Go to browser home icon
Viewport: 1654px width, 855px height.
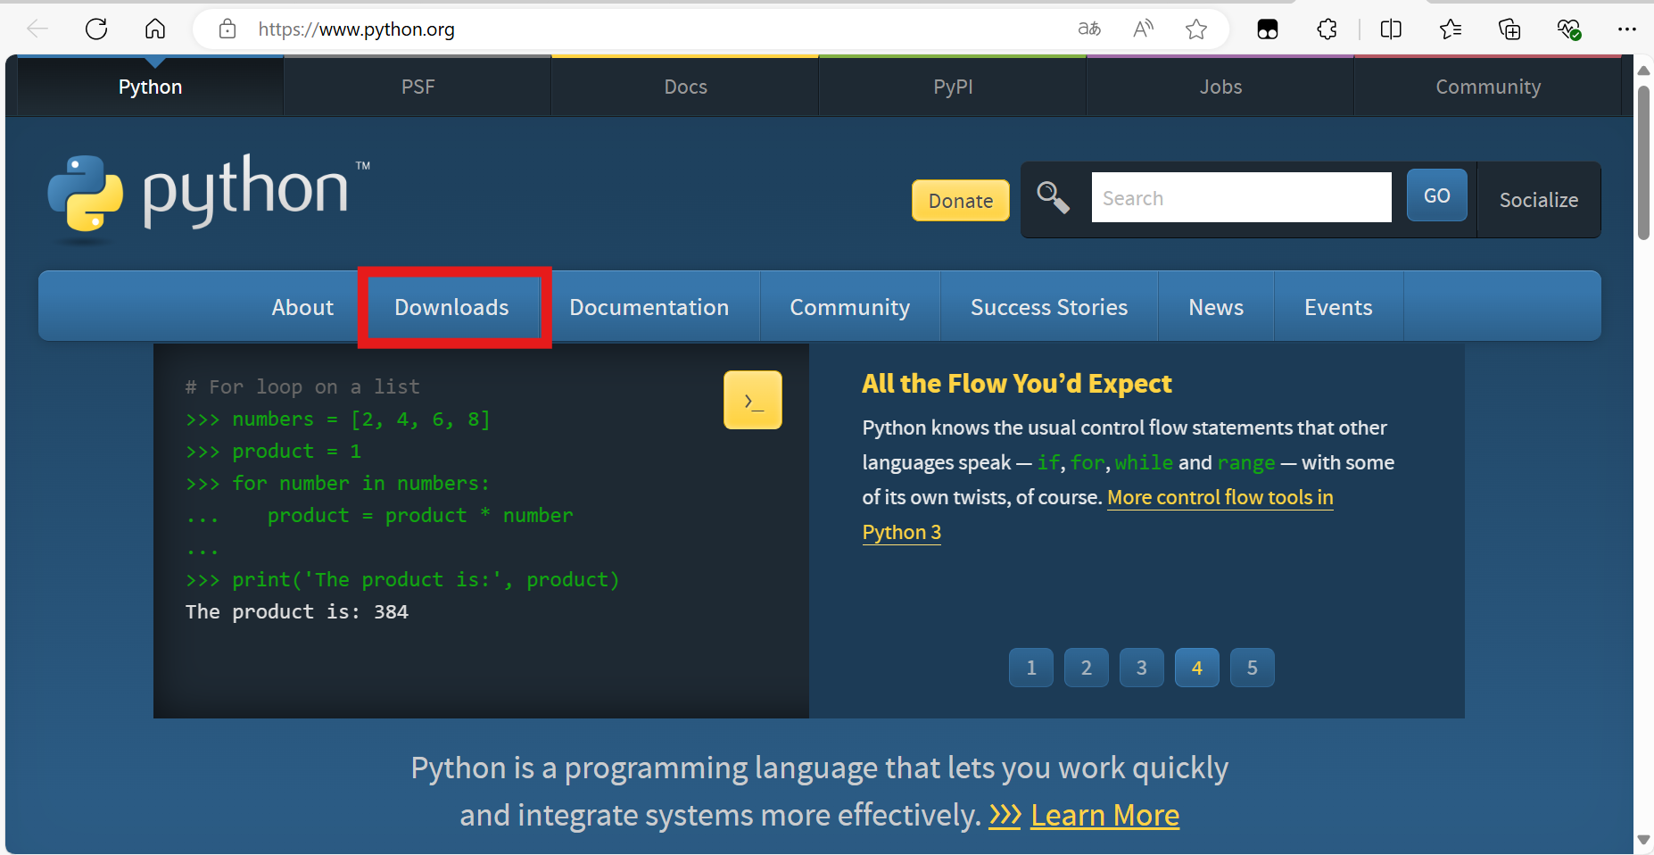155,29
